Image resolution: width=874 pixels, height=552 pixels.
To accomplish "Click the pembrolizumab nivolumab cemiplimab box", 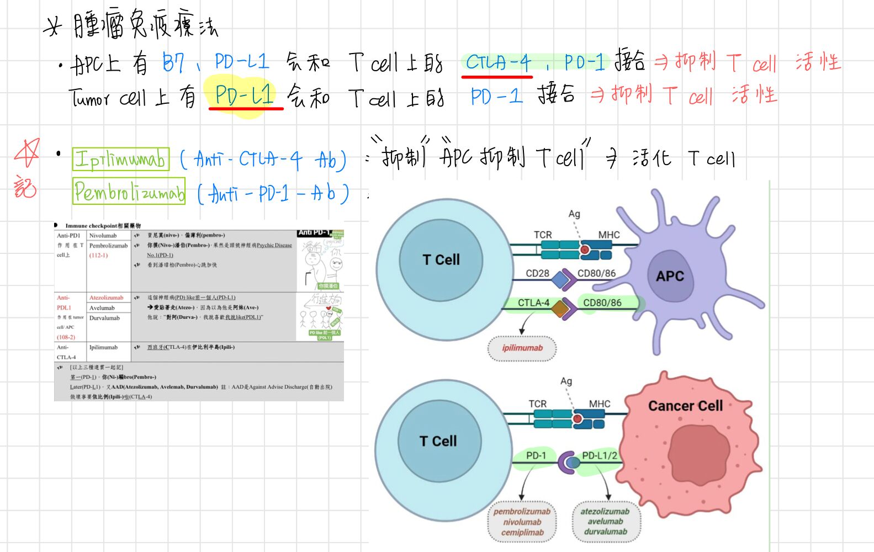I will [522, 522].
